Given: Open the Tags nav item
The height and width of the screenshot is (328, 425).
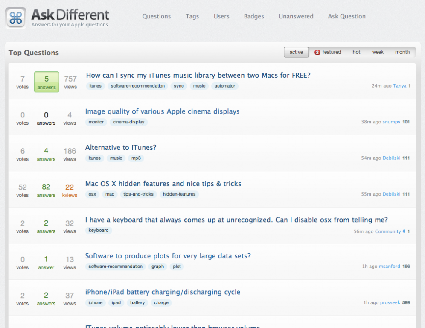Looking at the screenshot, I should (192, 16).
